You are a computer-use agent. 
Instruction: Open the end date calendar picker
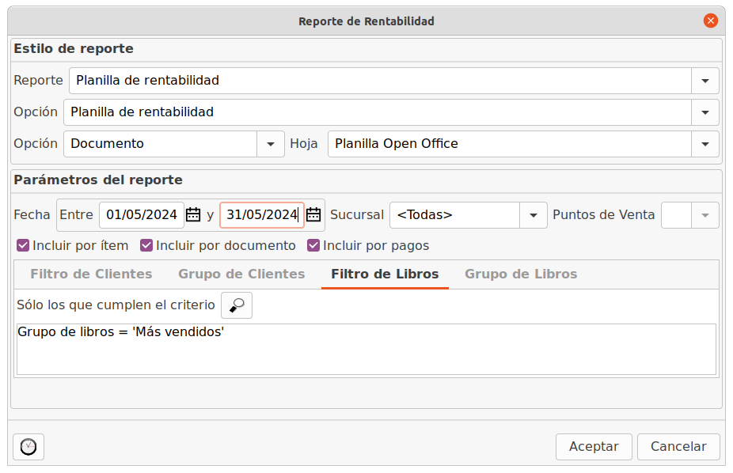coord(313,215)
